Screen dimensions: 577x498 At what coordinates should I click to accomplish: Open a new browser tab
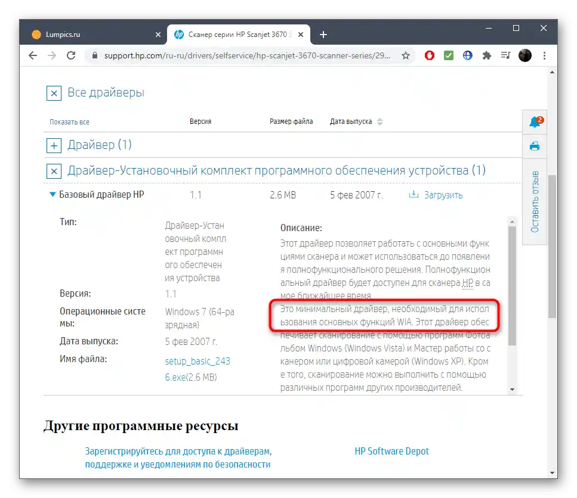[323, 35]
